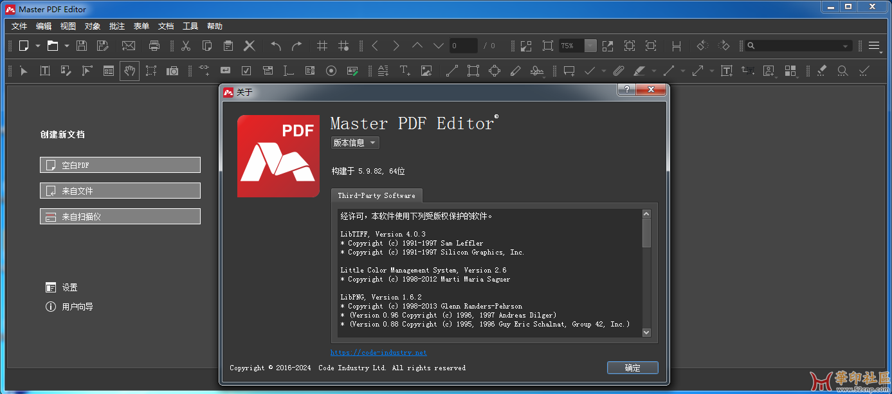This screenshot has width=892, height=394.
Task: Open the 视图 menu
Action: click(x=68, y=26)
